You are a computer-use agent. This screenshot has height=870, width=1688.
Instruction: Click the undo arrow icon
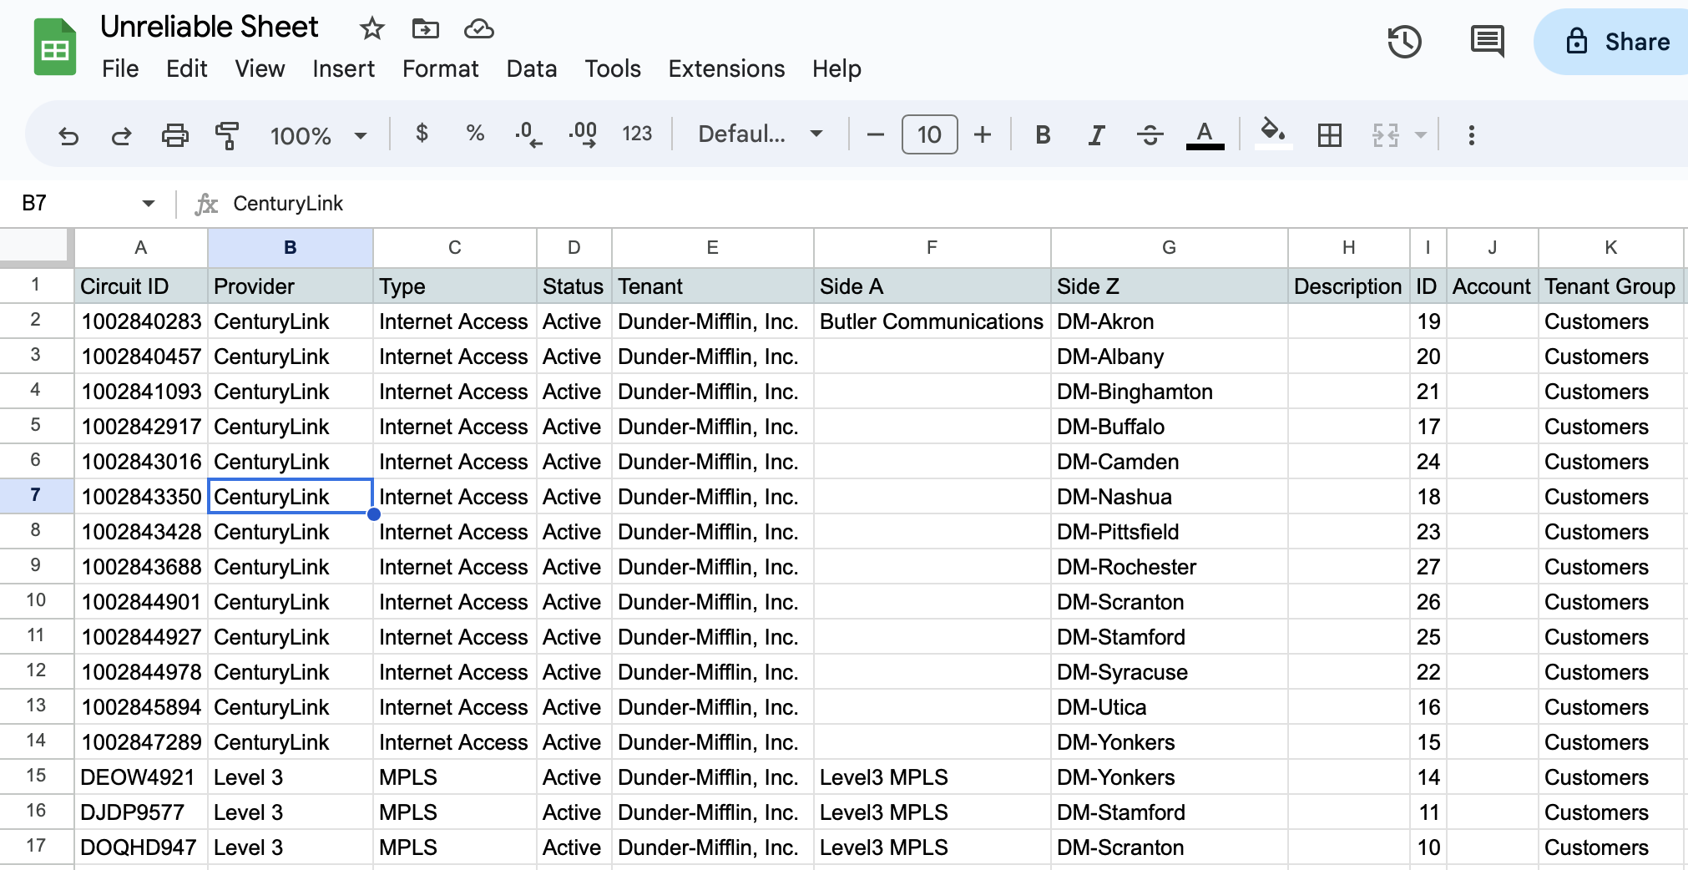pyautogui.click(x=68, y=135)
